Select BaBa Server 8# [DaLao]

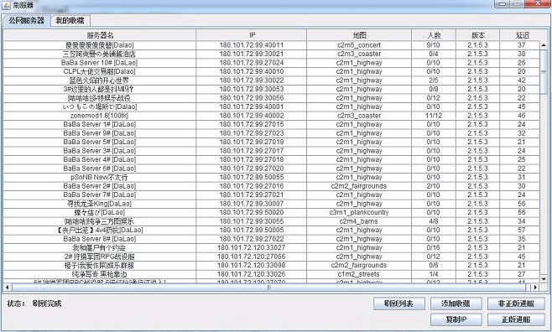(100, 239)
